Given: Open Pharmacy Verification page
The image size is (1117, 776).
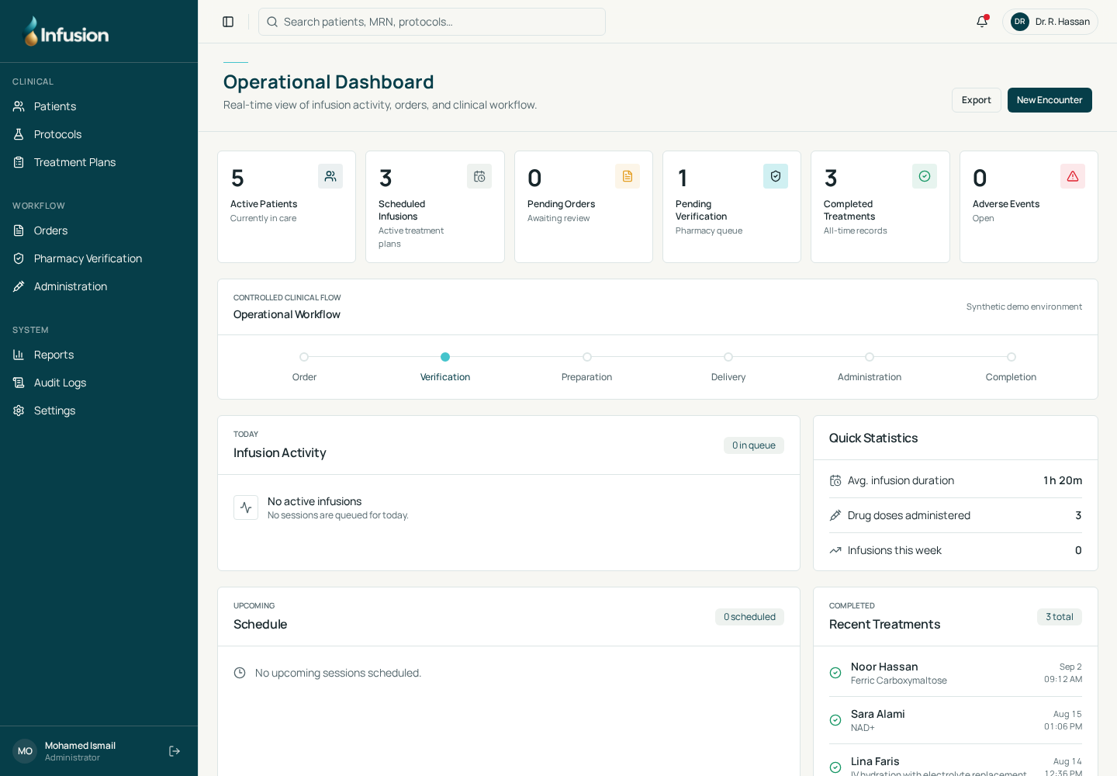Looking at the screenshot, I should (x=99, y=258).
